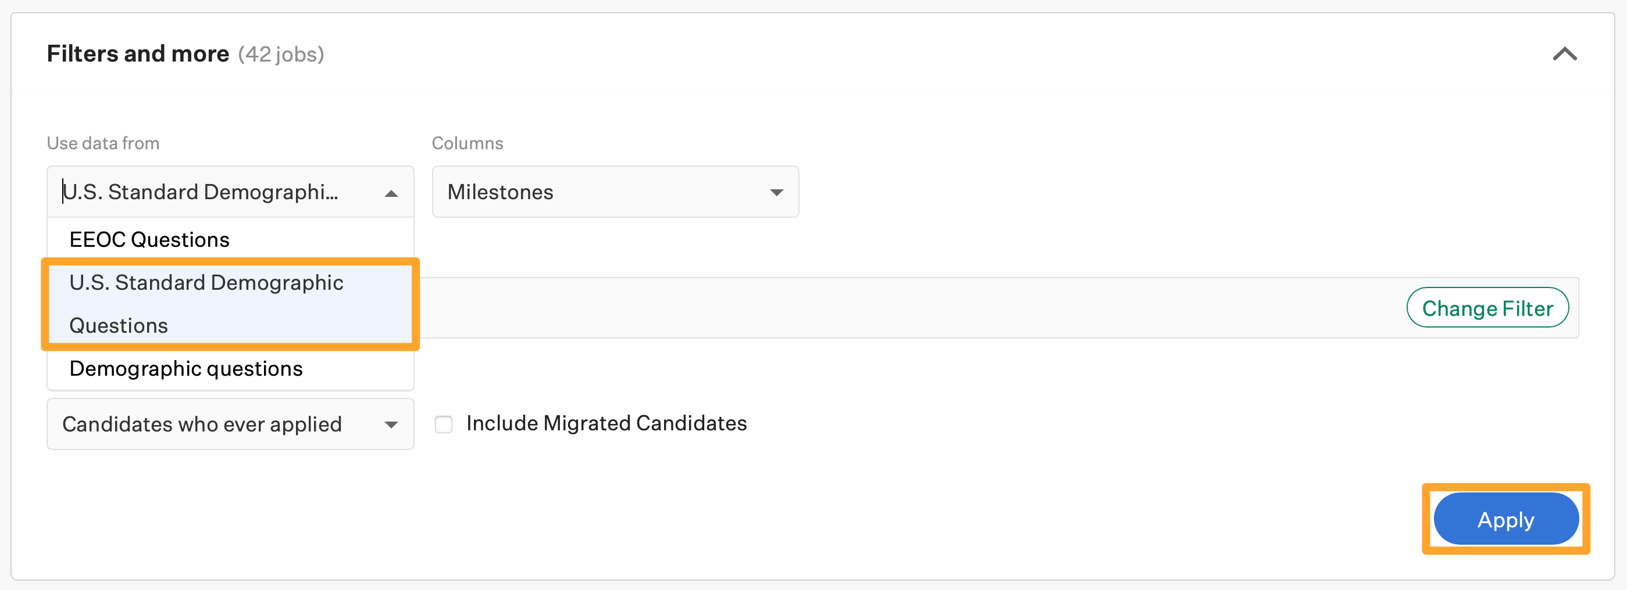1627x590 pixels.
Task: Click the Include Migrated Candidates checkbox square
Action: (x=444, y=424)
